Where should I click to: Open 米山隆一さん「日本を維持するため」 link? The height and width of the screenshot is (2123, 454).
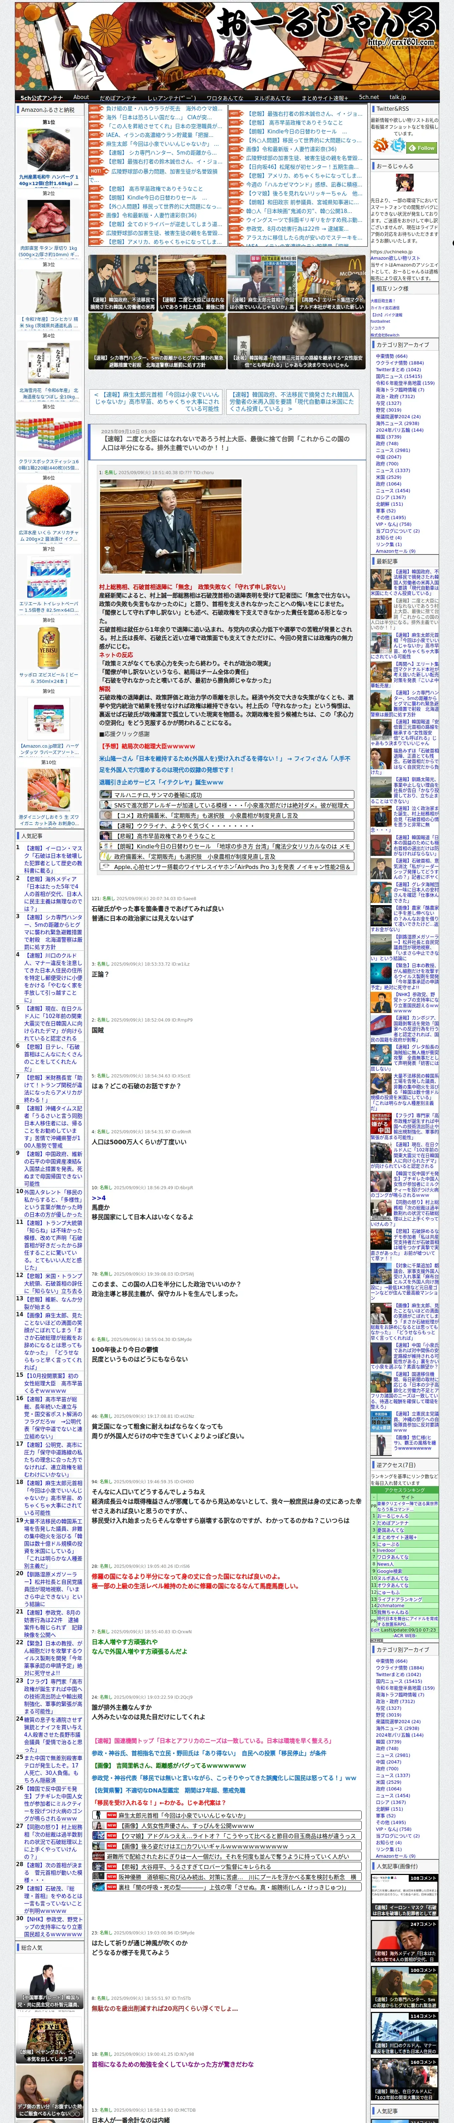[225, 764]
